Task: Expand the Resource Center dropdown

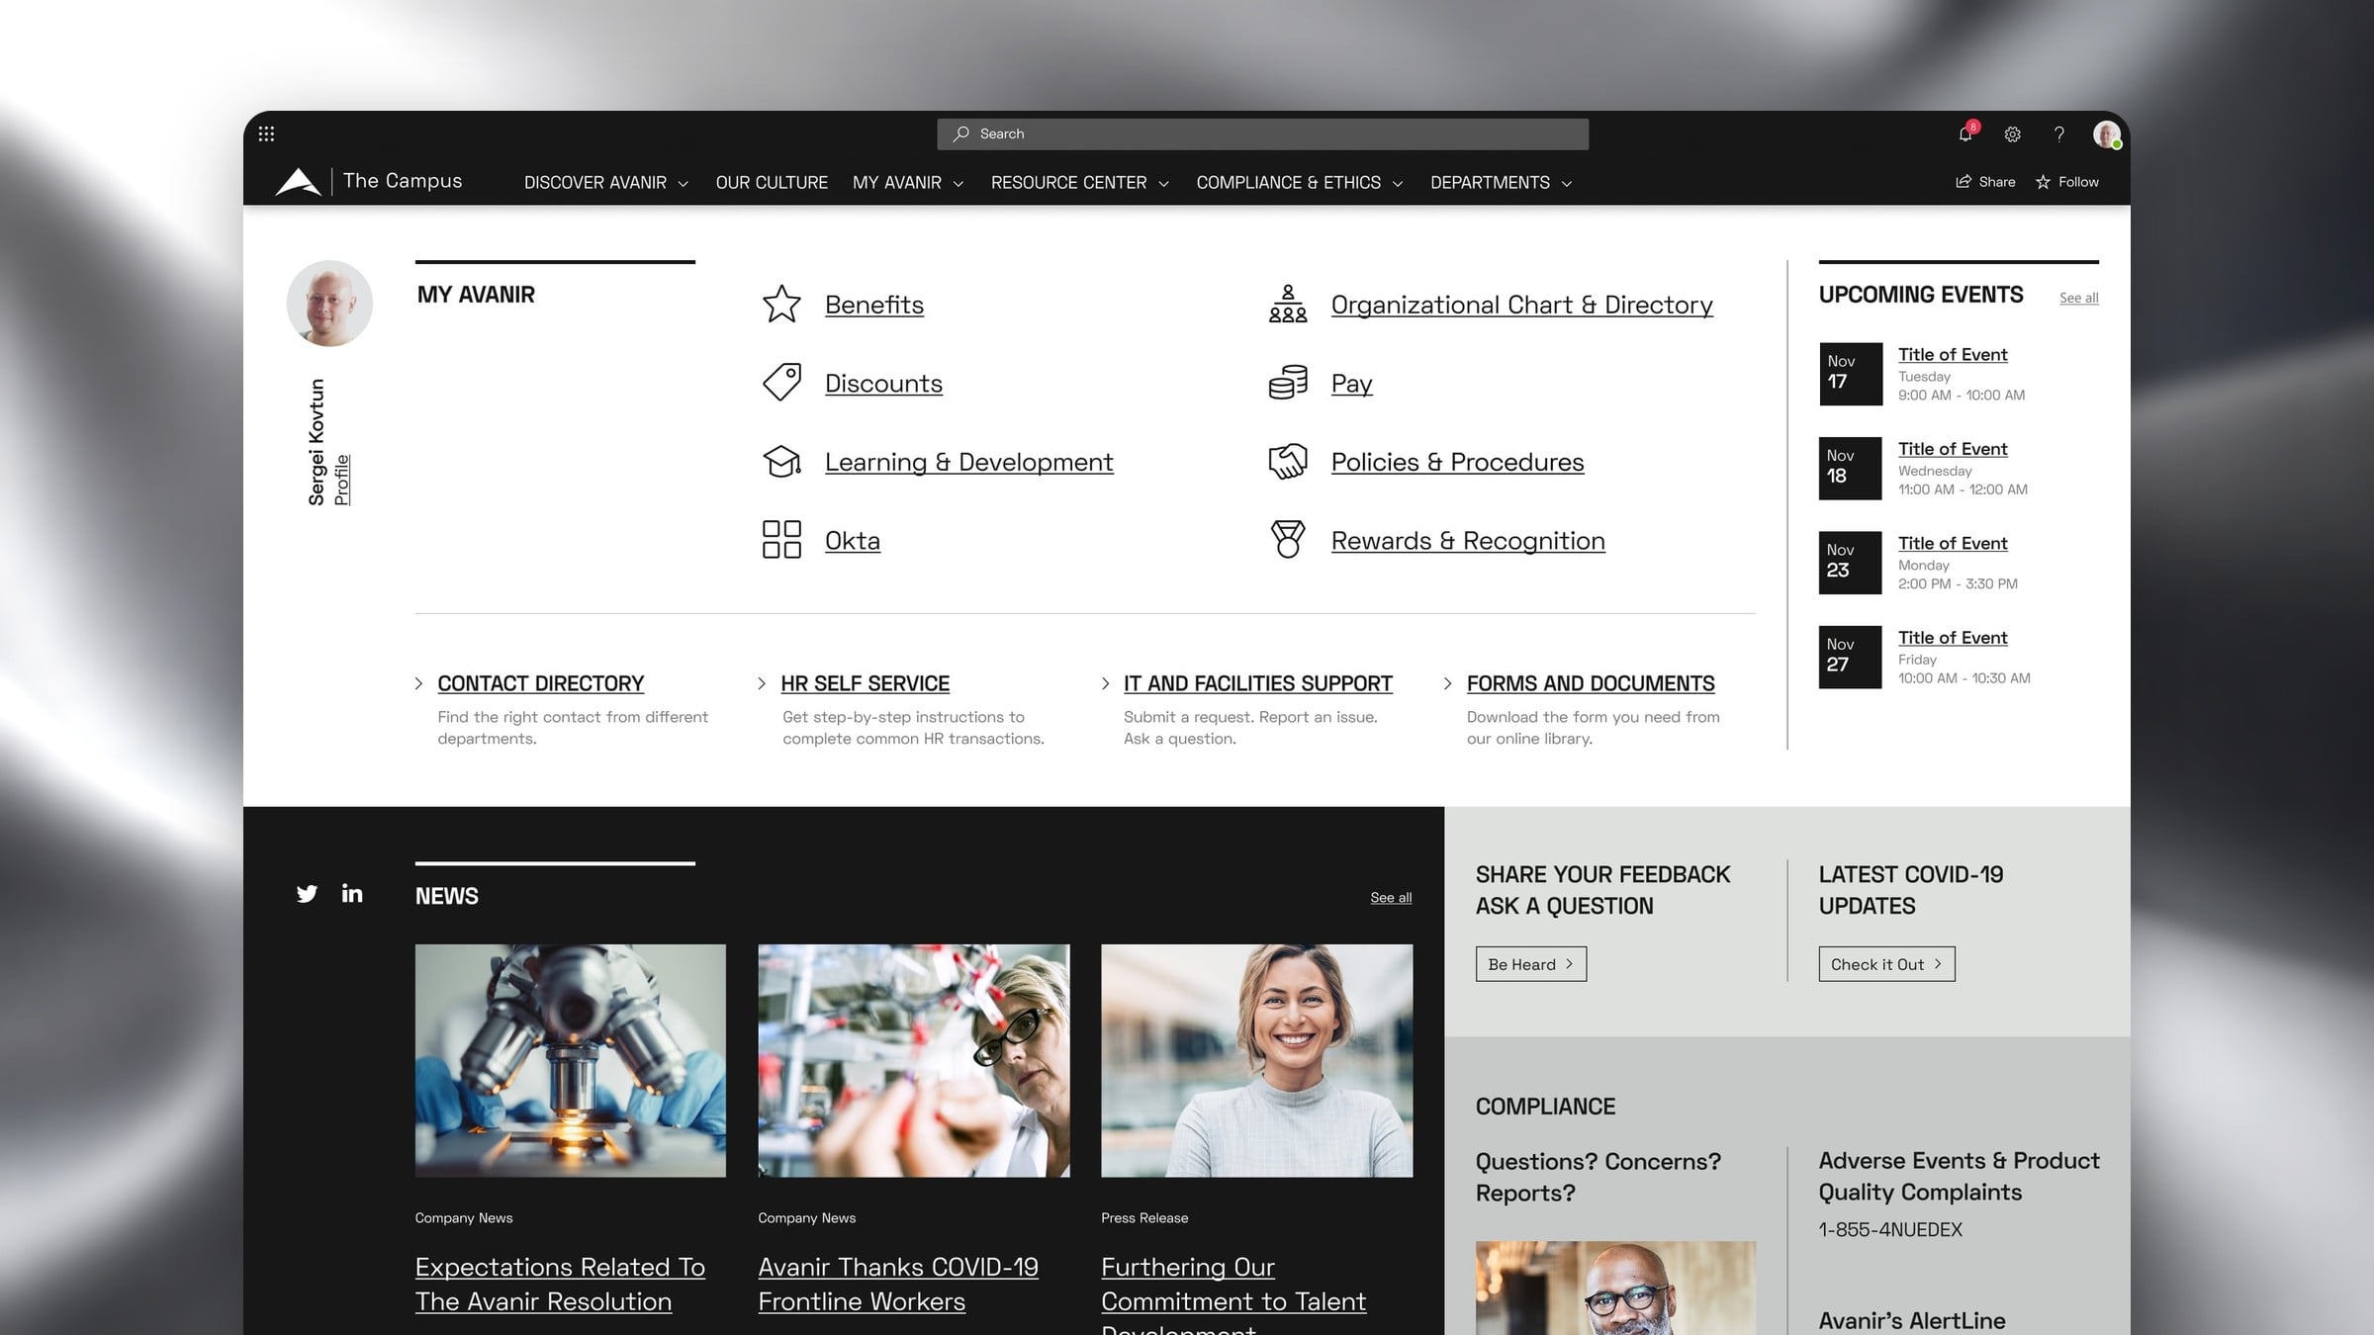Action: coord(1080,183)
